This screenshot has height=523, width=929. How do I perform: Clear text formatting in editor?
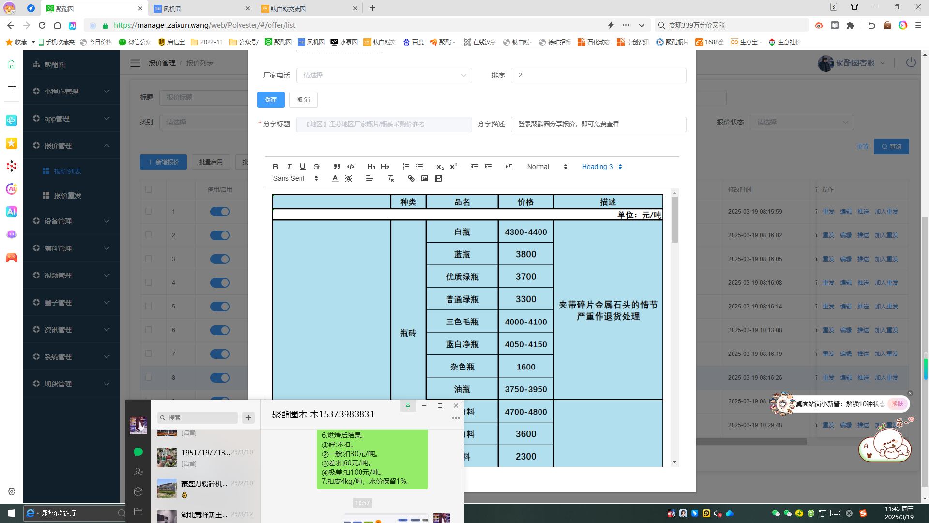(390, 178)
